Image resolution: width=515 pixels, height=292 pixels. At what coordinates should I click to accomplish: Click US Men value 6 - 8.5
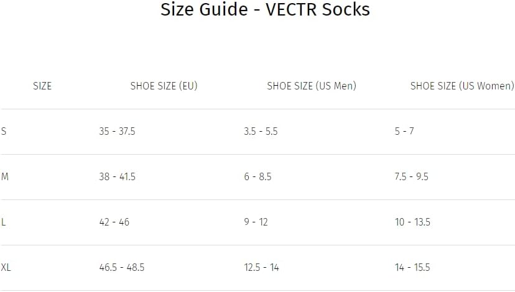click(x=258, y=176)
